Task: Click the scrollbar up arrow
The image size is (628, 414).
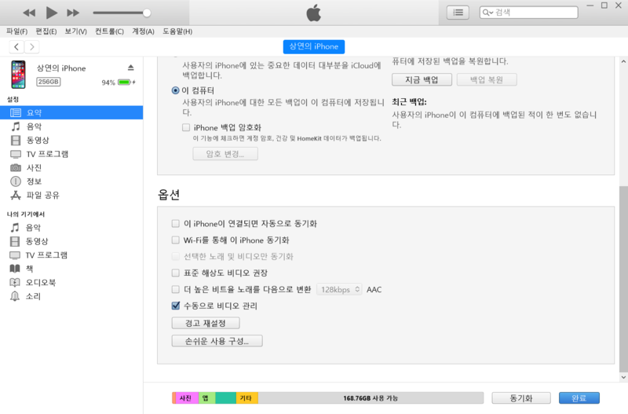Action: pyautogui.click(x=623, y=61)
